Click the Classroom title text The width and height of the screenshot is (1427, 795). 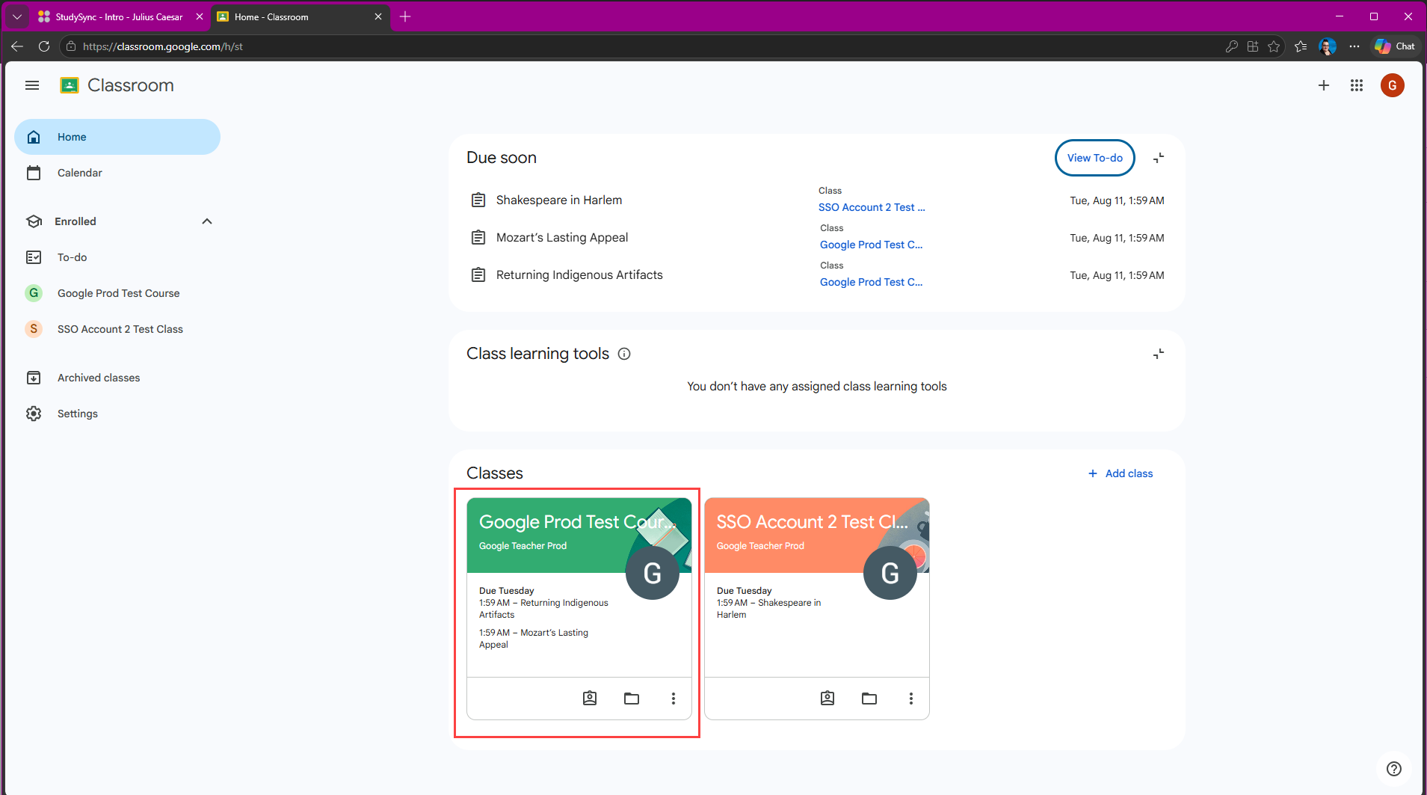click(x=131, y=85)
